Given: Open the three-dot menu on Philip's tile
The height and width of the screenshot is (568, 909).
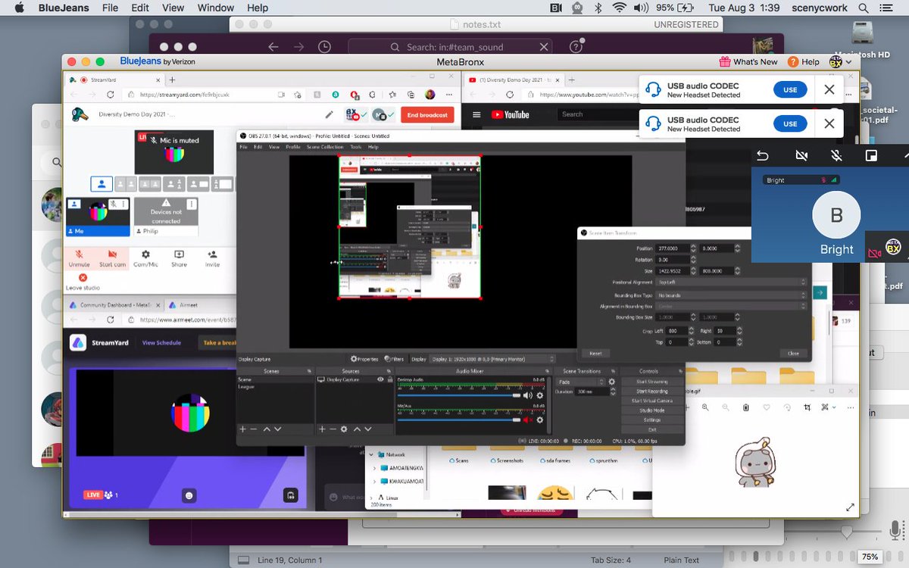Looking at the screenshot, I should pos(191,204).
